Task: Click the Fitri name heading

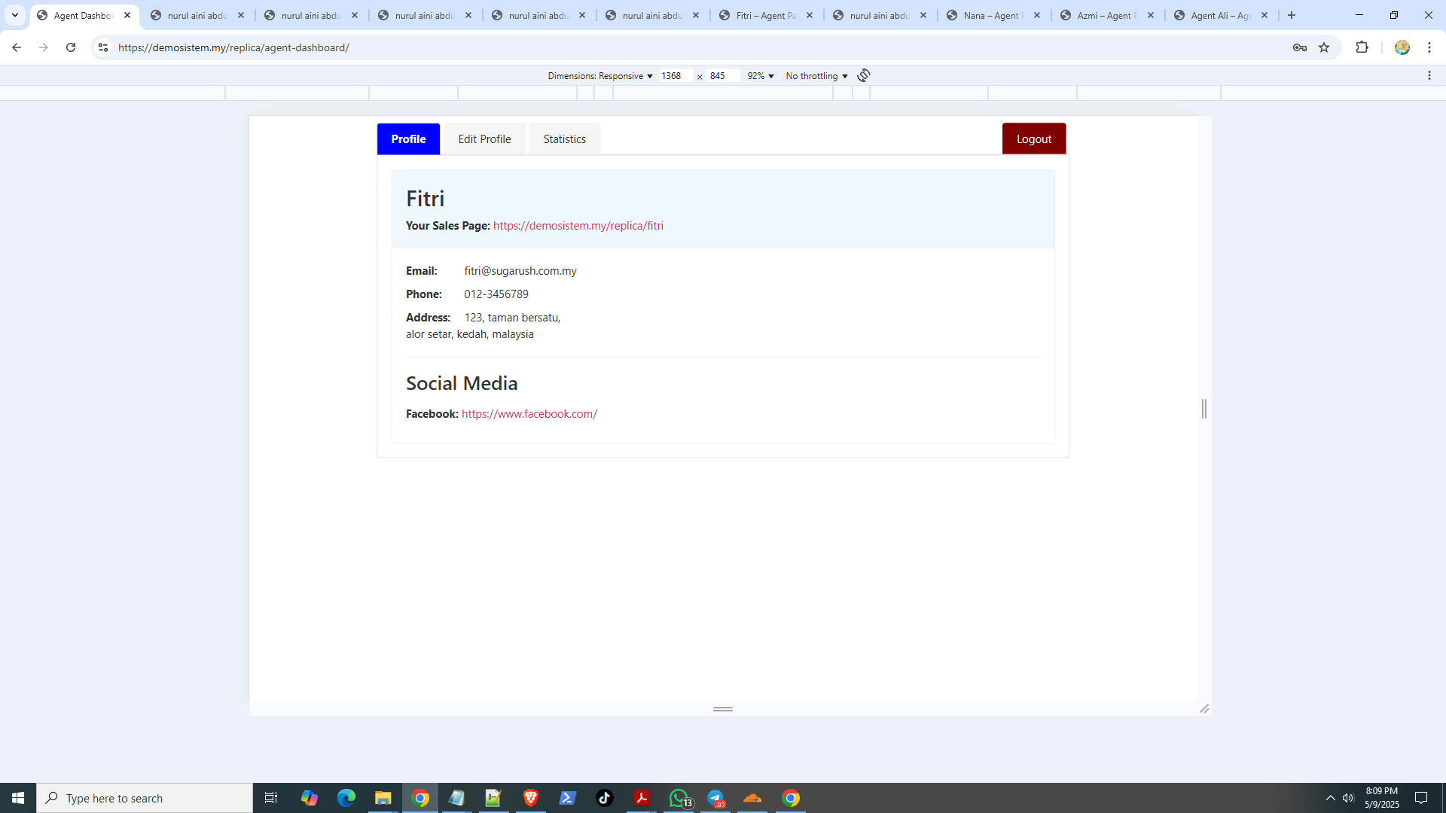Action: coord(426,199)
